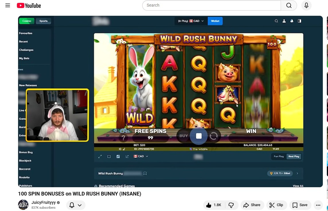Click the 837K subscribers text
328x211 pixels.
(44, 208)
